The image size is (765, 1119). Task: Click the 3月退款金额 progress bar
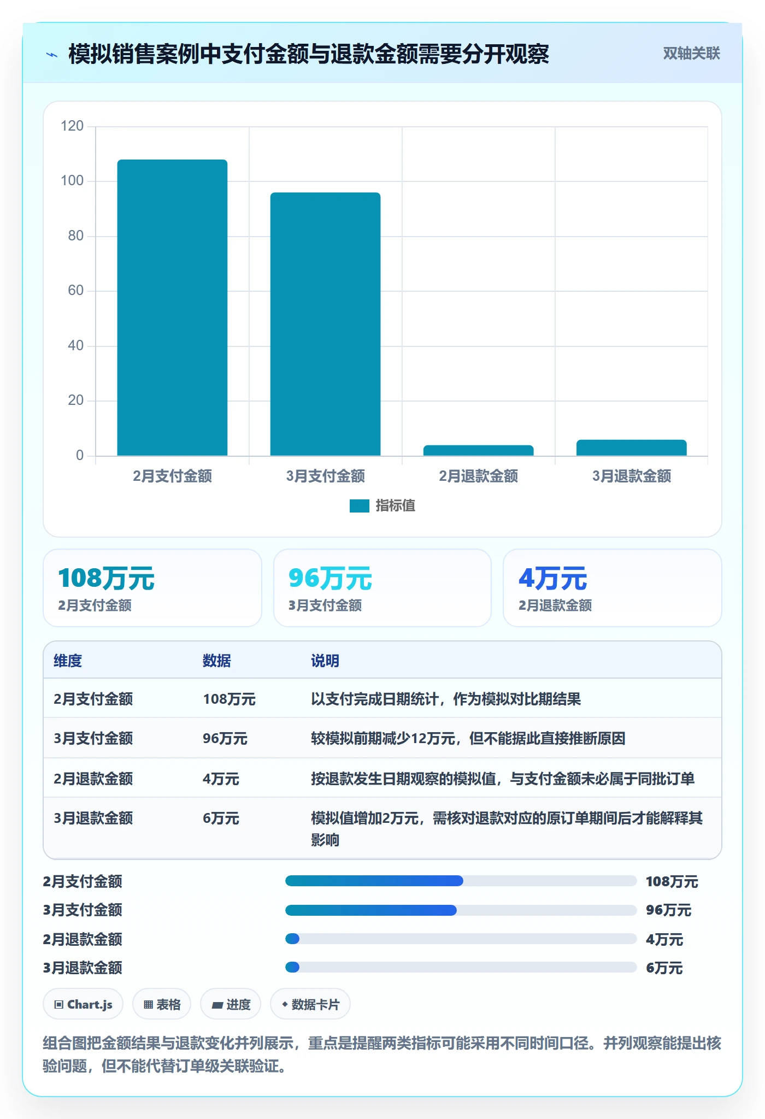(x=461, y=967)
